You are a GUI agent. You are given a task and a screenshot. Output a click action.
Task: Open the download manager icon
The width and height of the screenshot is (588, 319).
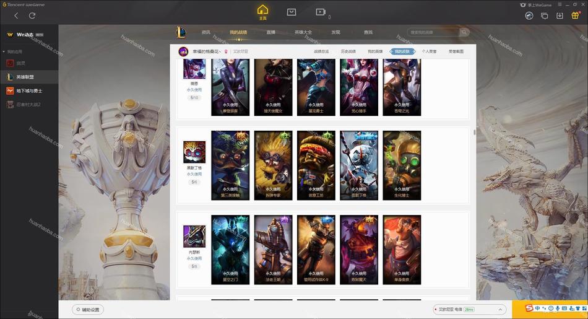560,15
